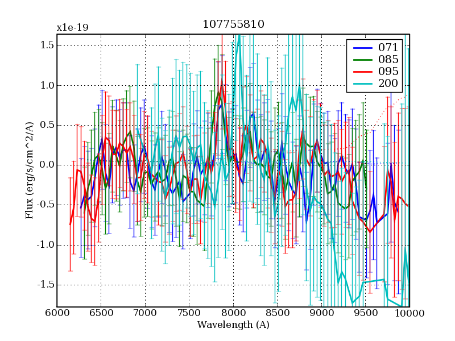Click the 10000 wavelength tick label
455x341 pixels.
(x=409, y=314)
